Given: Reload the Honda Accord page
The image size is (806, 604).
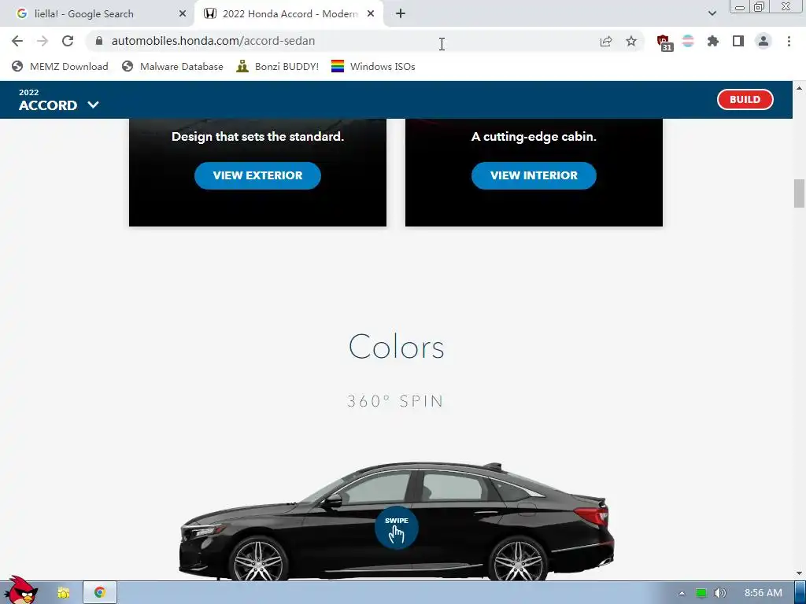Looking at the screenshot, I should (68, 41).
